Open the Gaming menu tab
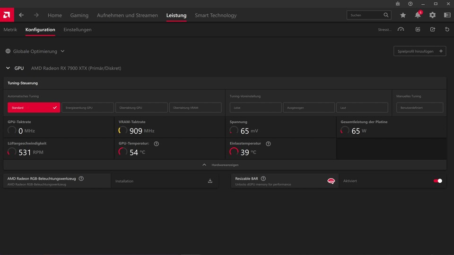 pos(79,15)
